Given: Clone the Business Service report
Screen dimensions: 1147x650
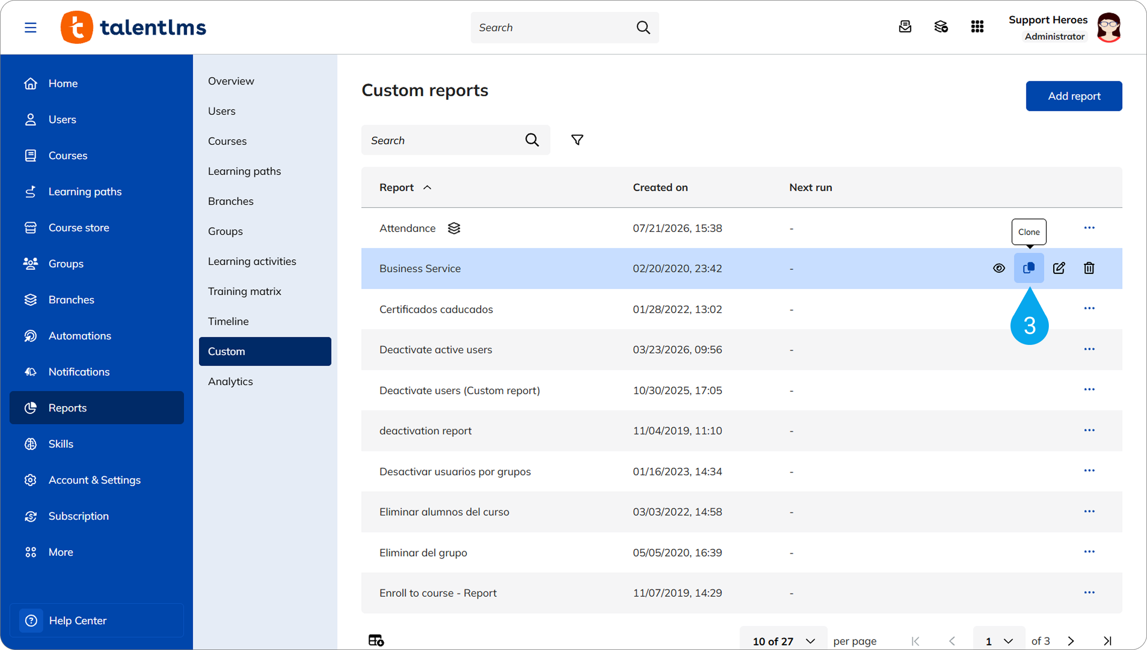Looking at the screenshot, I should [1029, 268].
